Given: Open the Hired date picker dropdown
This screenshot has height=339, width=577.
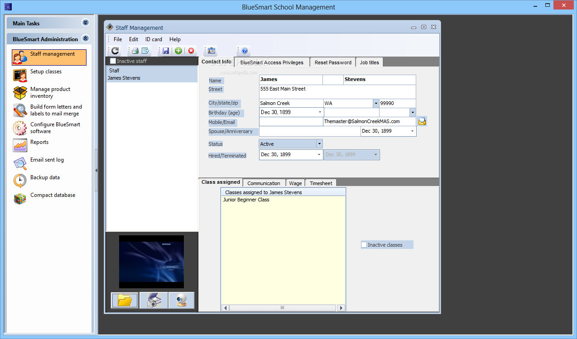Looking at the screenshot, I should 320,155.
